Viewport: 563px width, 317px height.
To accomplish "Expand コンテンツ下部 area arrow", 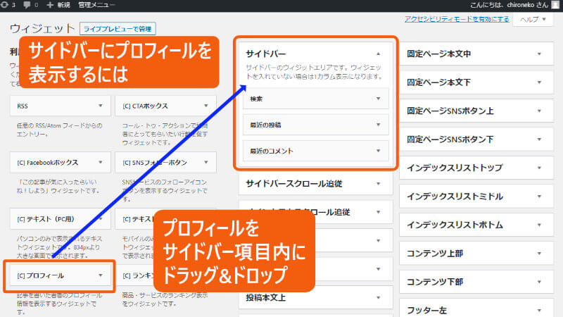I will tap(539, 282).
